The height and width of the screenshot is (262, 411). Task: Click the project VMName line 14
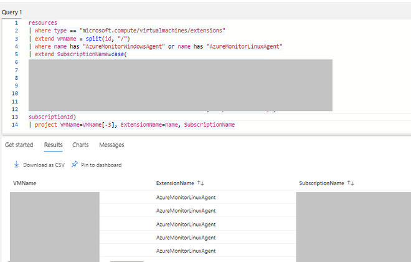click(x=131, y=125)
